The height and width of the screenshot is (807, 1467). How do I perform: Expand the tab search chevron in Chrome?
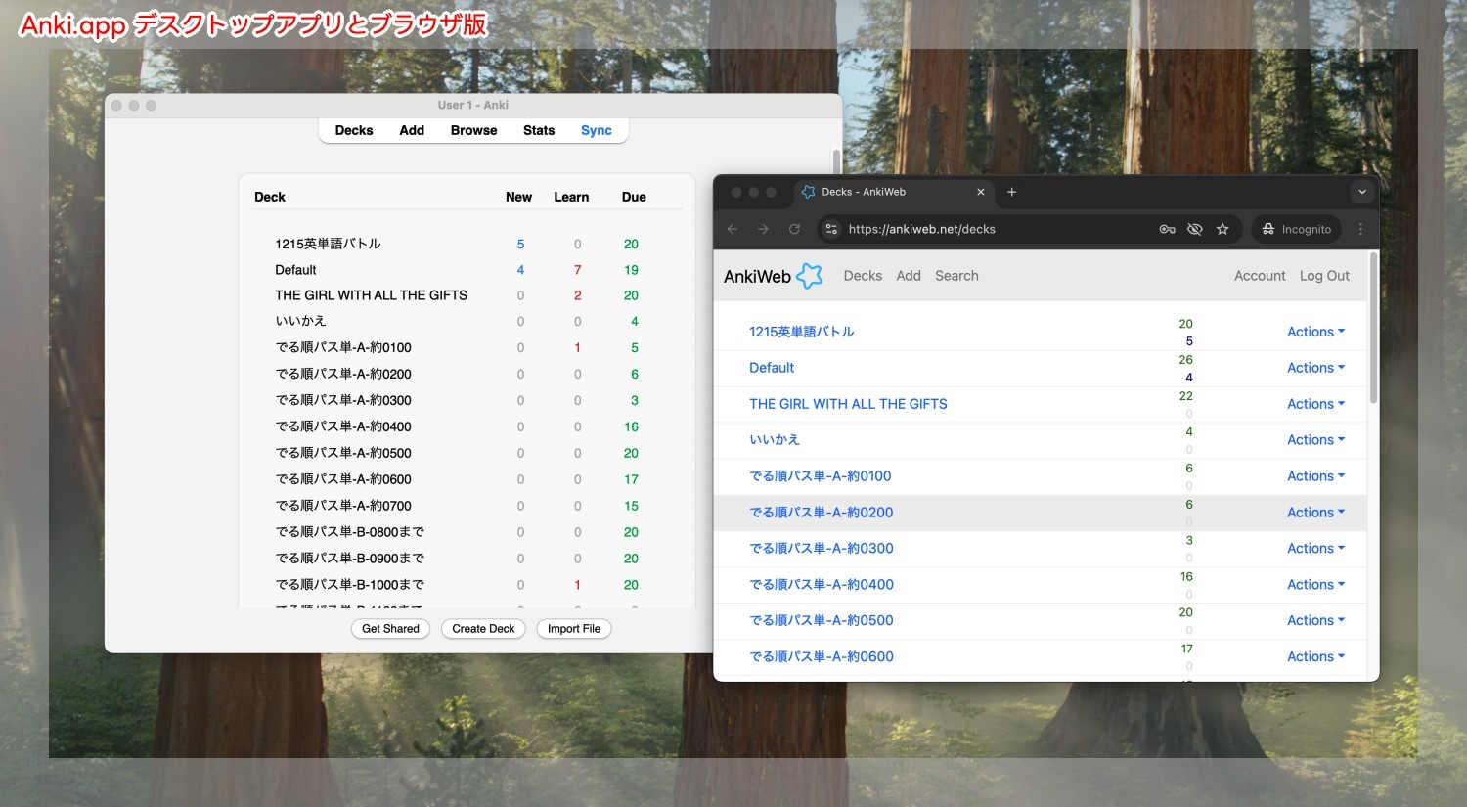click(x=1361, y=192)
